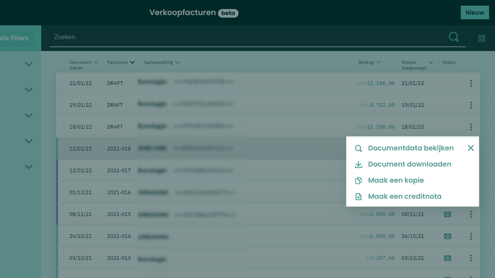The height and width of the screenshot is (278, 495).
Task: Click invoice number 2021-013
Action: pos(119,258)
